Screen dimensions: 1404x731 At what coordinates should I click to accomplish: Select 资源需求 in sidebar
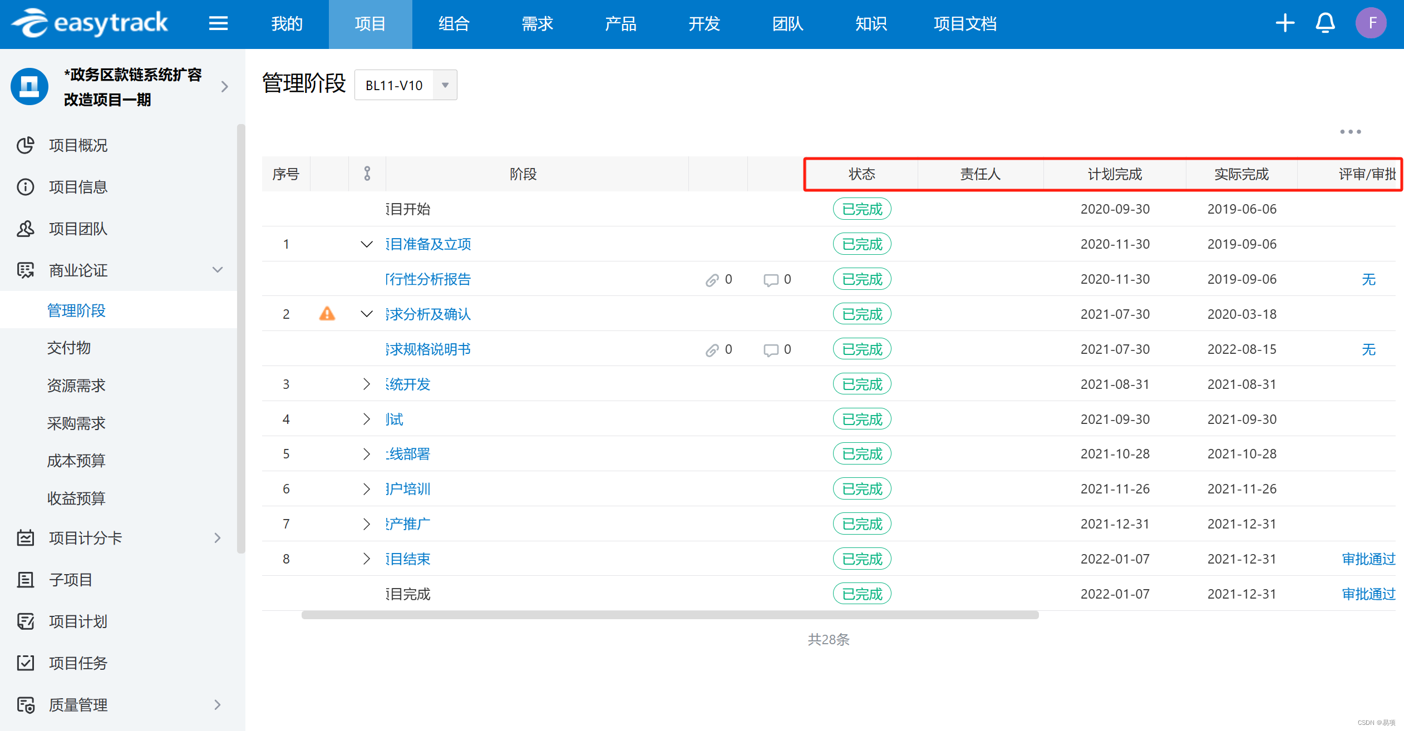coord(76,386)
